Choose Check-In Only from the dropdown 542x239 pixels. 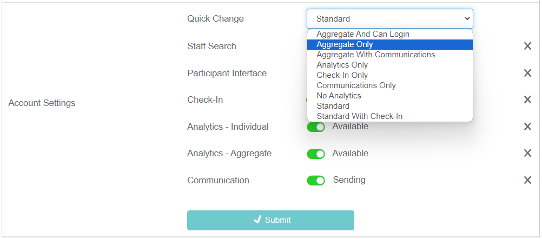[x=342, y=75]
